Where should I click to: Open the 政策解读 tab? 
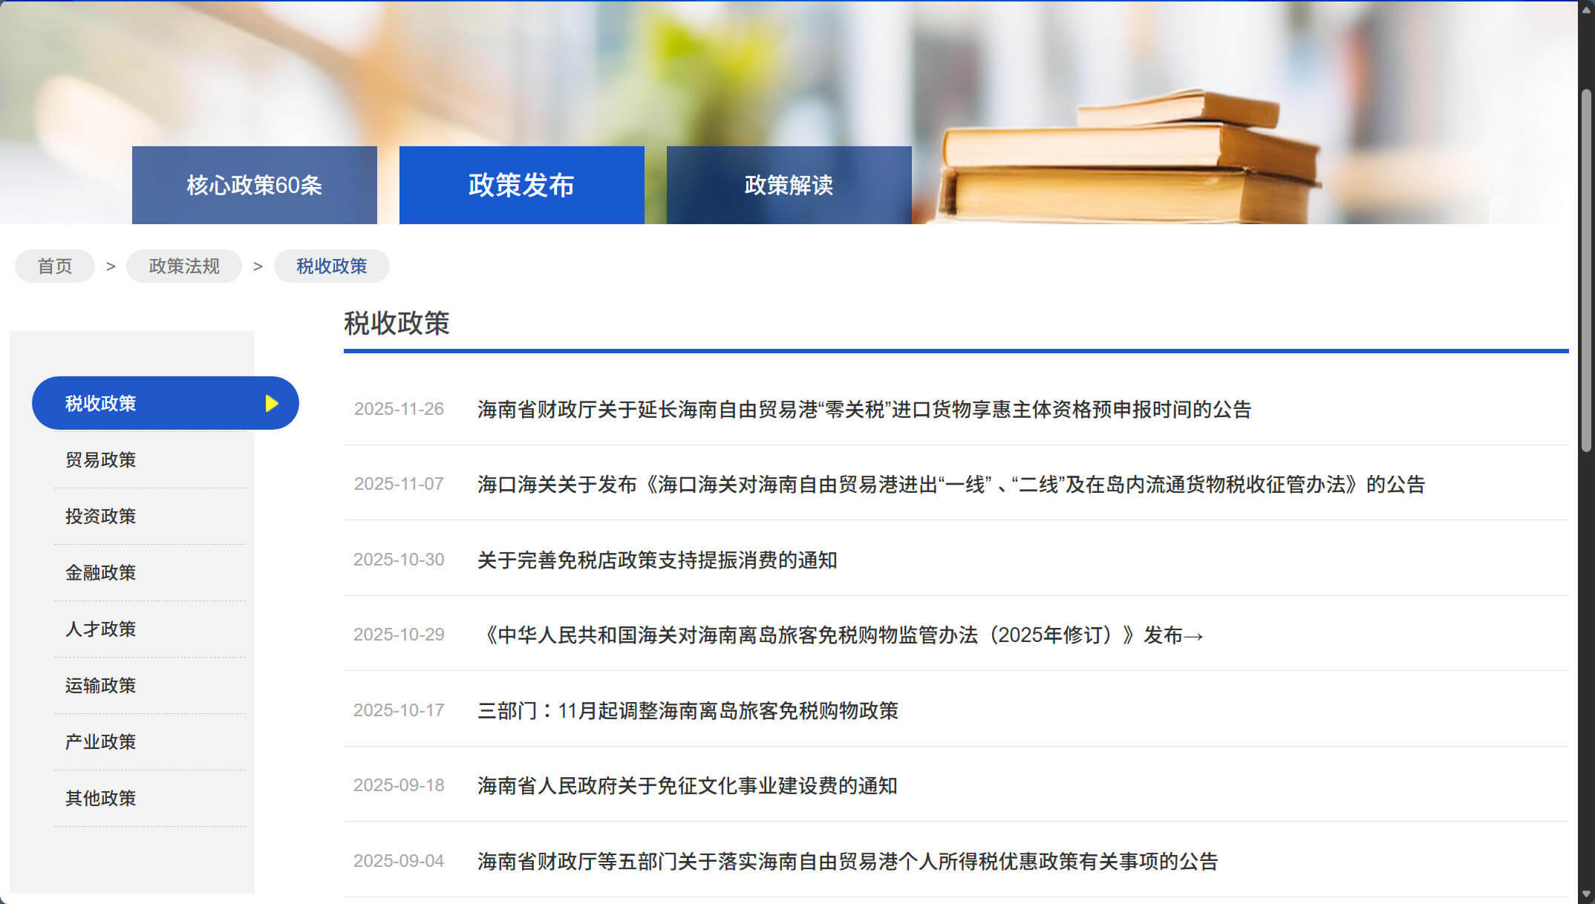point(789,185)
